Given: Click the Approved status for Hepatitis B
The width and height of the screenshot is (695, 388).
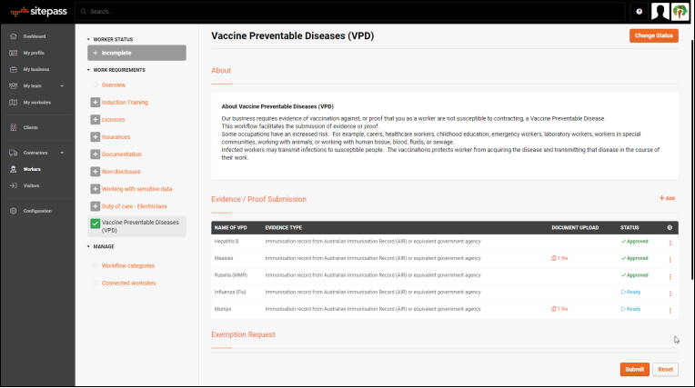Looking at the screenshot, I should 634,242.
